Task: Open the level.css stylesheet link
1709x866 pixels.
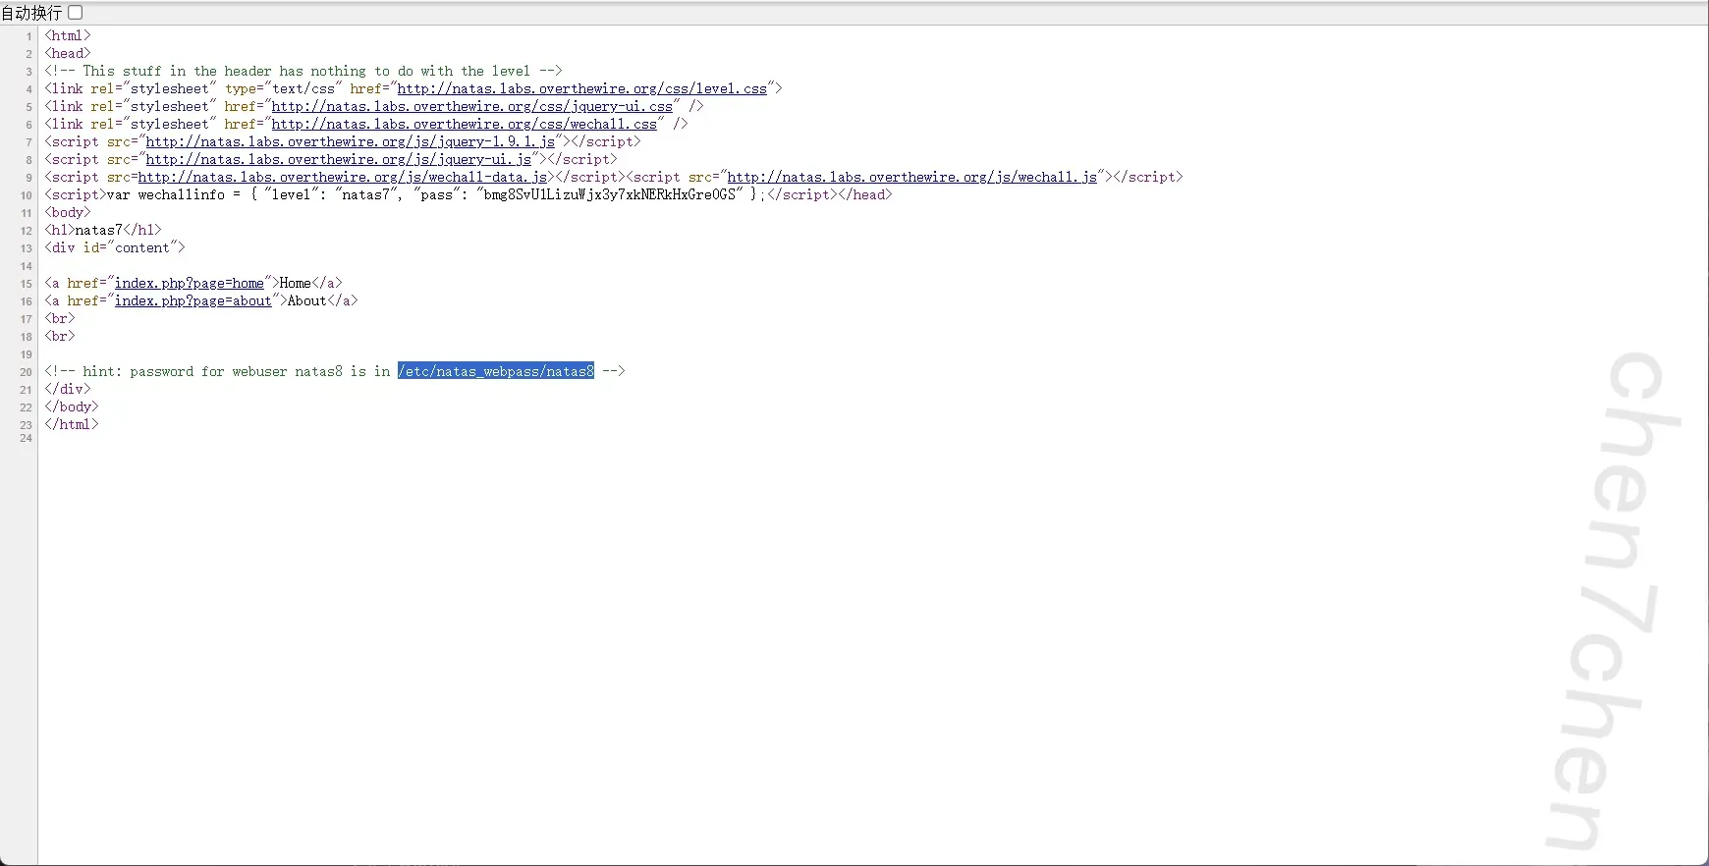Action: tap(581, 88)
